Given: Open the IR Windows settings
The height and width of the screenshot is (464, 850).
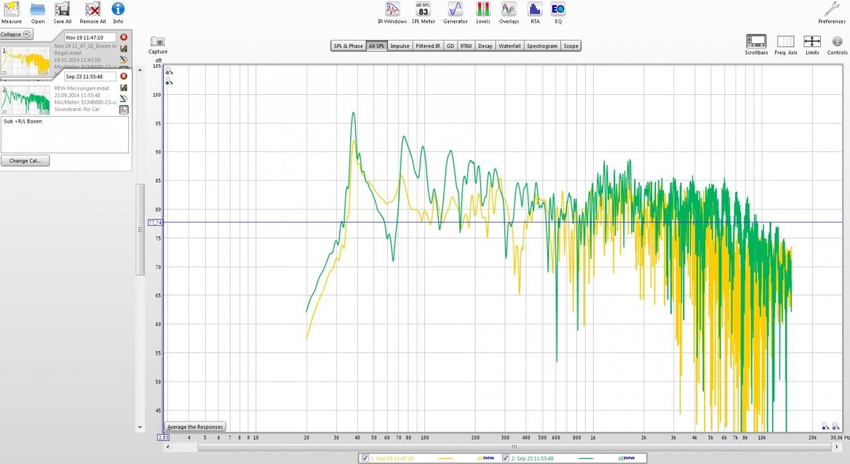Looking at the screenshot, I should (x=392, y=12).
